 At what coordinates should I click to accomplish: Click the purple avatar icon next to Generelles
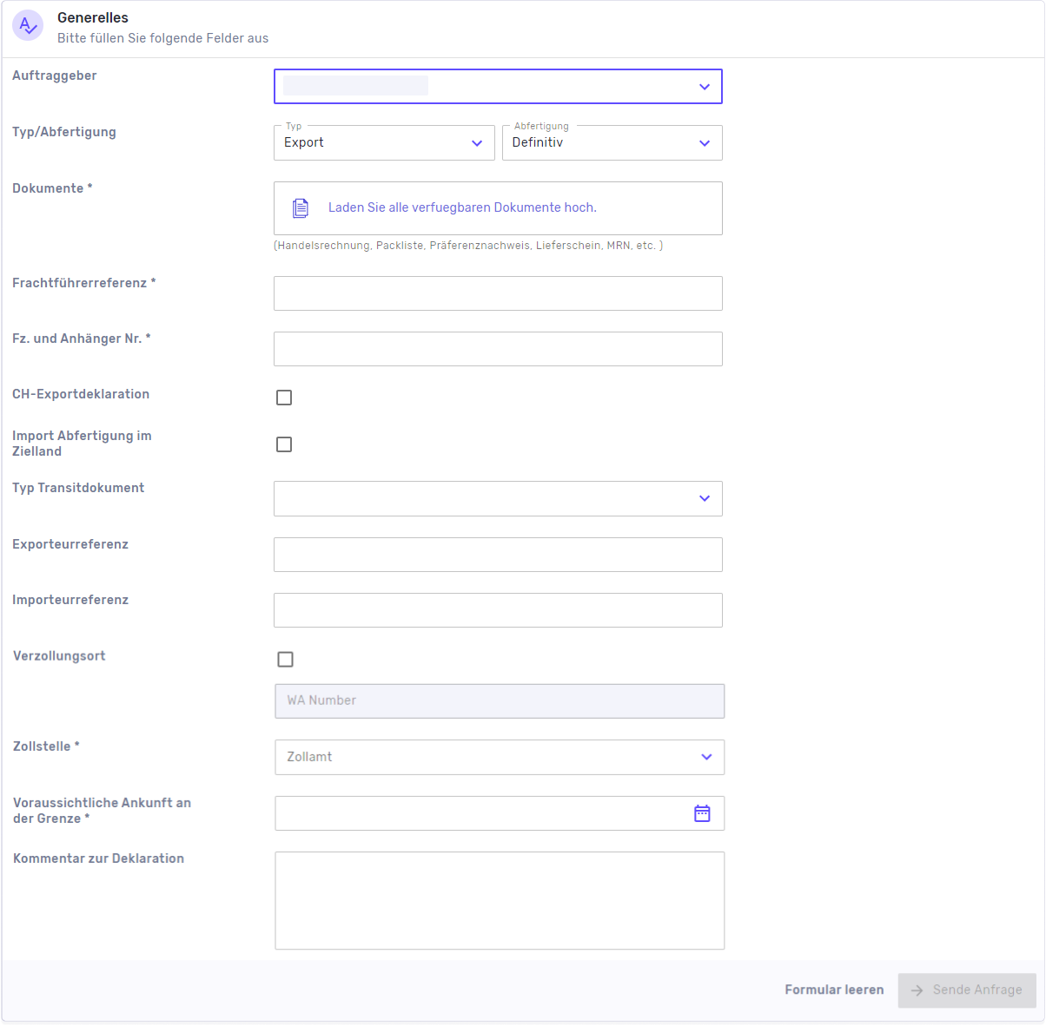pyautogui.click(x=28, y=25)
